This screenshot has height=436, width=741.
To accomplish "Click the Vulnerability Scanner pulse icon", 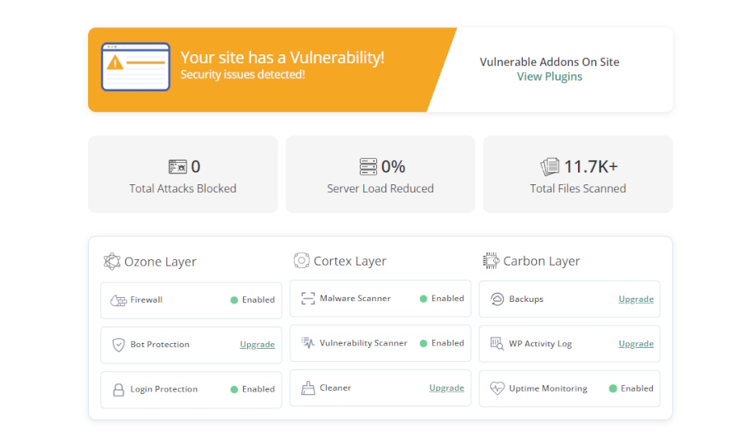I will (x=307, y=343).
